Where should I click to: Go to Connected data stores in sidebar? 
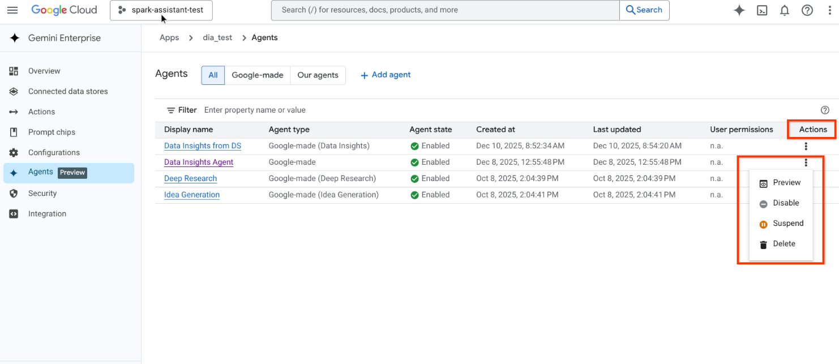pyautogui.click(x=68, y=91)
